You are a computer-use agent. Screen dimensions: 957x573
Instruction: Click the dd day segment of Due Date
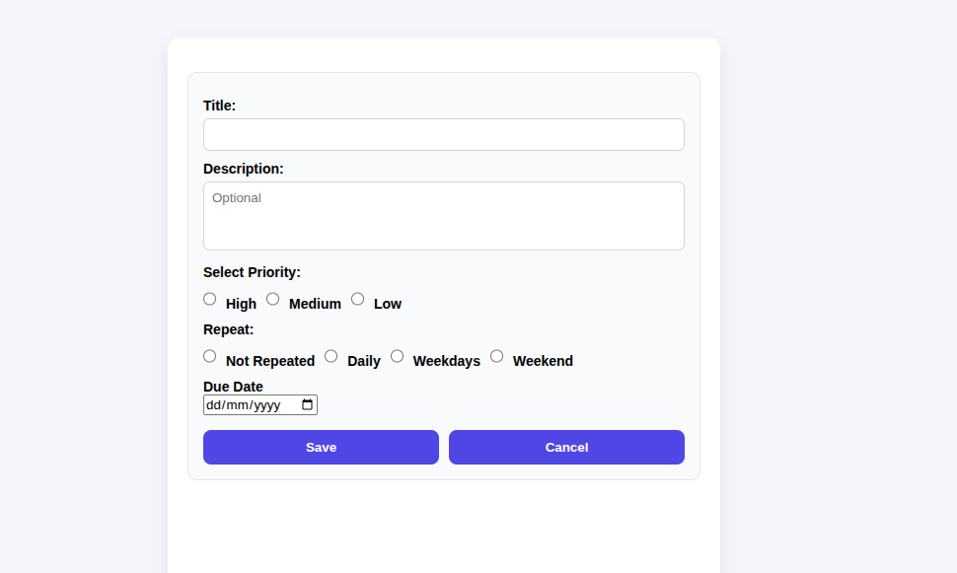click(213, 405)
